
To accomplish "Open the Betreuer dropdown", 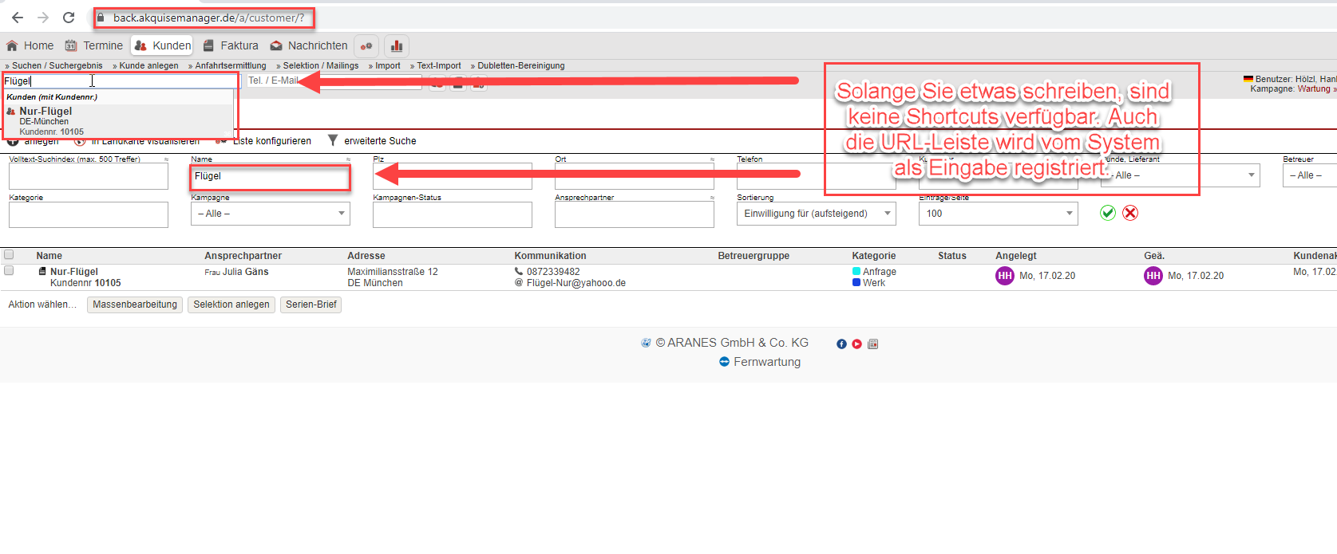I will tap(1310, 175).
